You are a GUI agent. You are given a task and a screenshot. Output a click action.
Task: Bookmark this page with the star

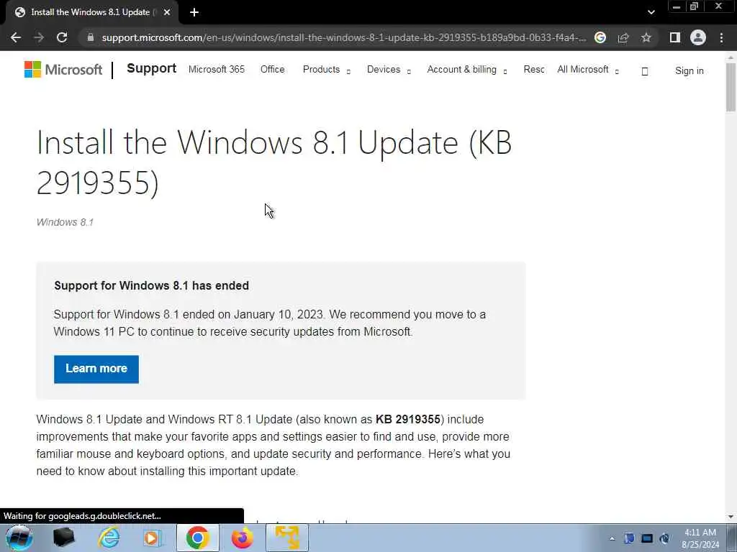pyautogui.click(x=646, y=37)
